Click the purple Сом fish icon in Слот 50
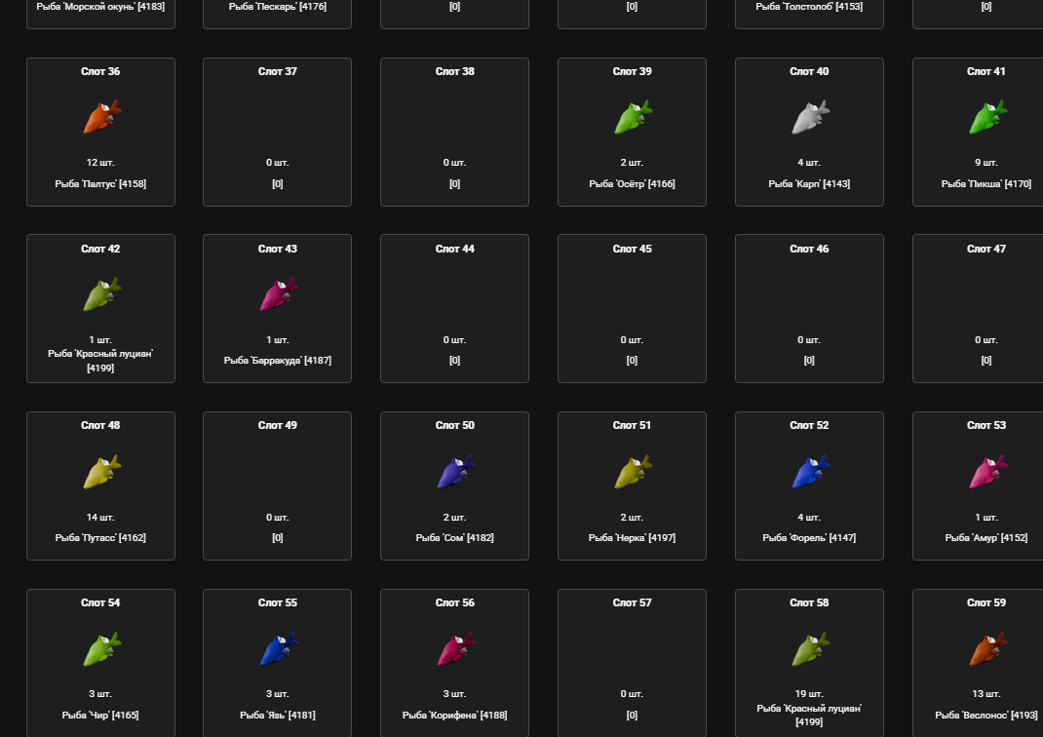This screenshot has width=1043, height=737. [x=455, y=472]
